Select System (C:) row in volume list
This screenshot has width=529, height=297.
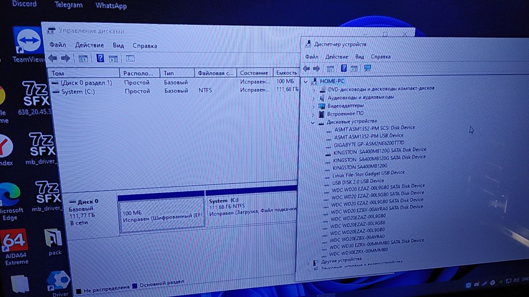coord(174,91)
